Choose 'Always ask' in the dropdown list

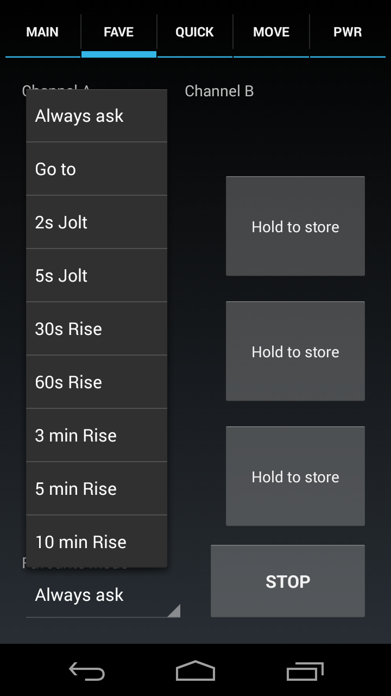pyautogui.click(x=97, y=116)
